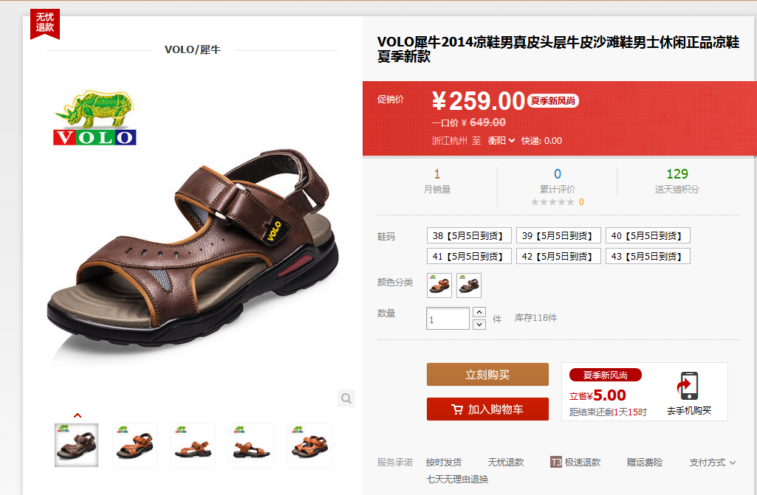Viewport: 757px width, 495px height.
Task: Open the 累计评价 reviews tab
Action: pos(557,181)
